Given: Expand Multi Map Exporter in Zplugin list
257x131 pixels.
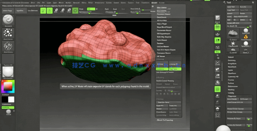Looking at the screenshot, I should (164, 37).
